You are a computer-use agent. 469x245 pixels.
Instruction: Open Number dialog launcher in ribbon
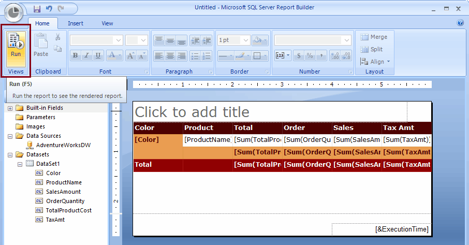350,72
